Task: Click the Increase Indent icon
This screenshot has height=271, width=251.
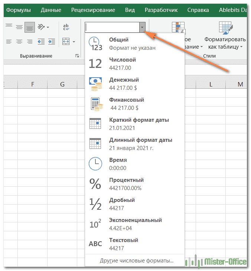Action: tap(51, 41)
